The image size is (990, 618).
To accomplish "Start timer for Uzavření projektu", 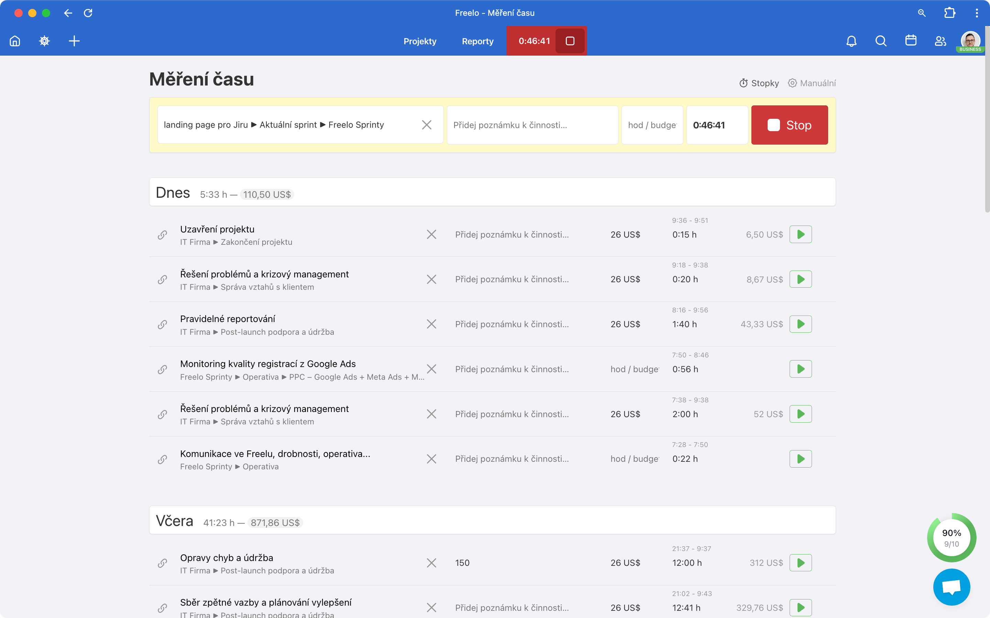I will [x=801, y=234].
